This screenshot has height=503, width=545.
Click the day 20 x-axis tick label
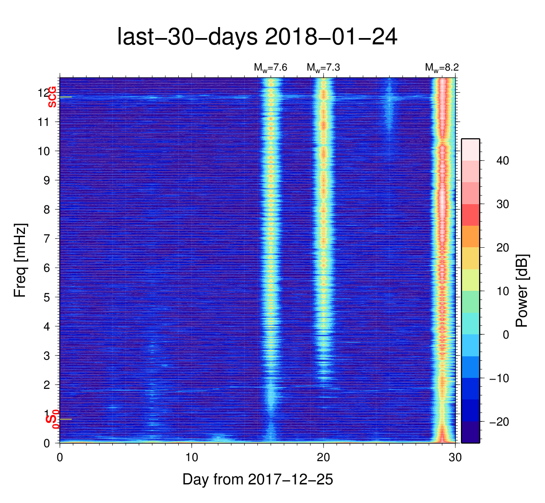[324, 457]
